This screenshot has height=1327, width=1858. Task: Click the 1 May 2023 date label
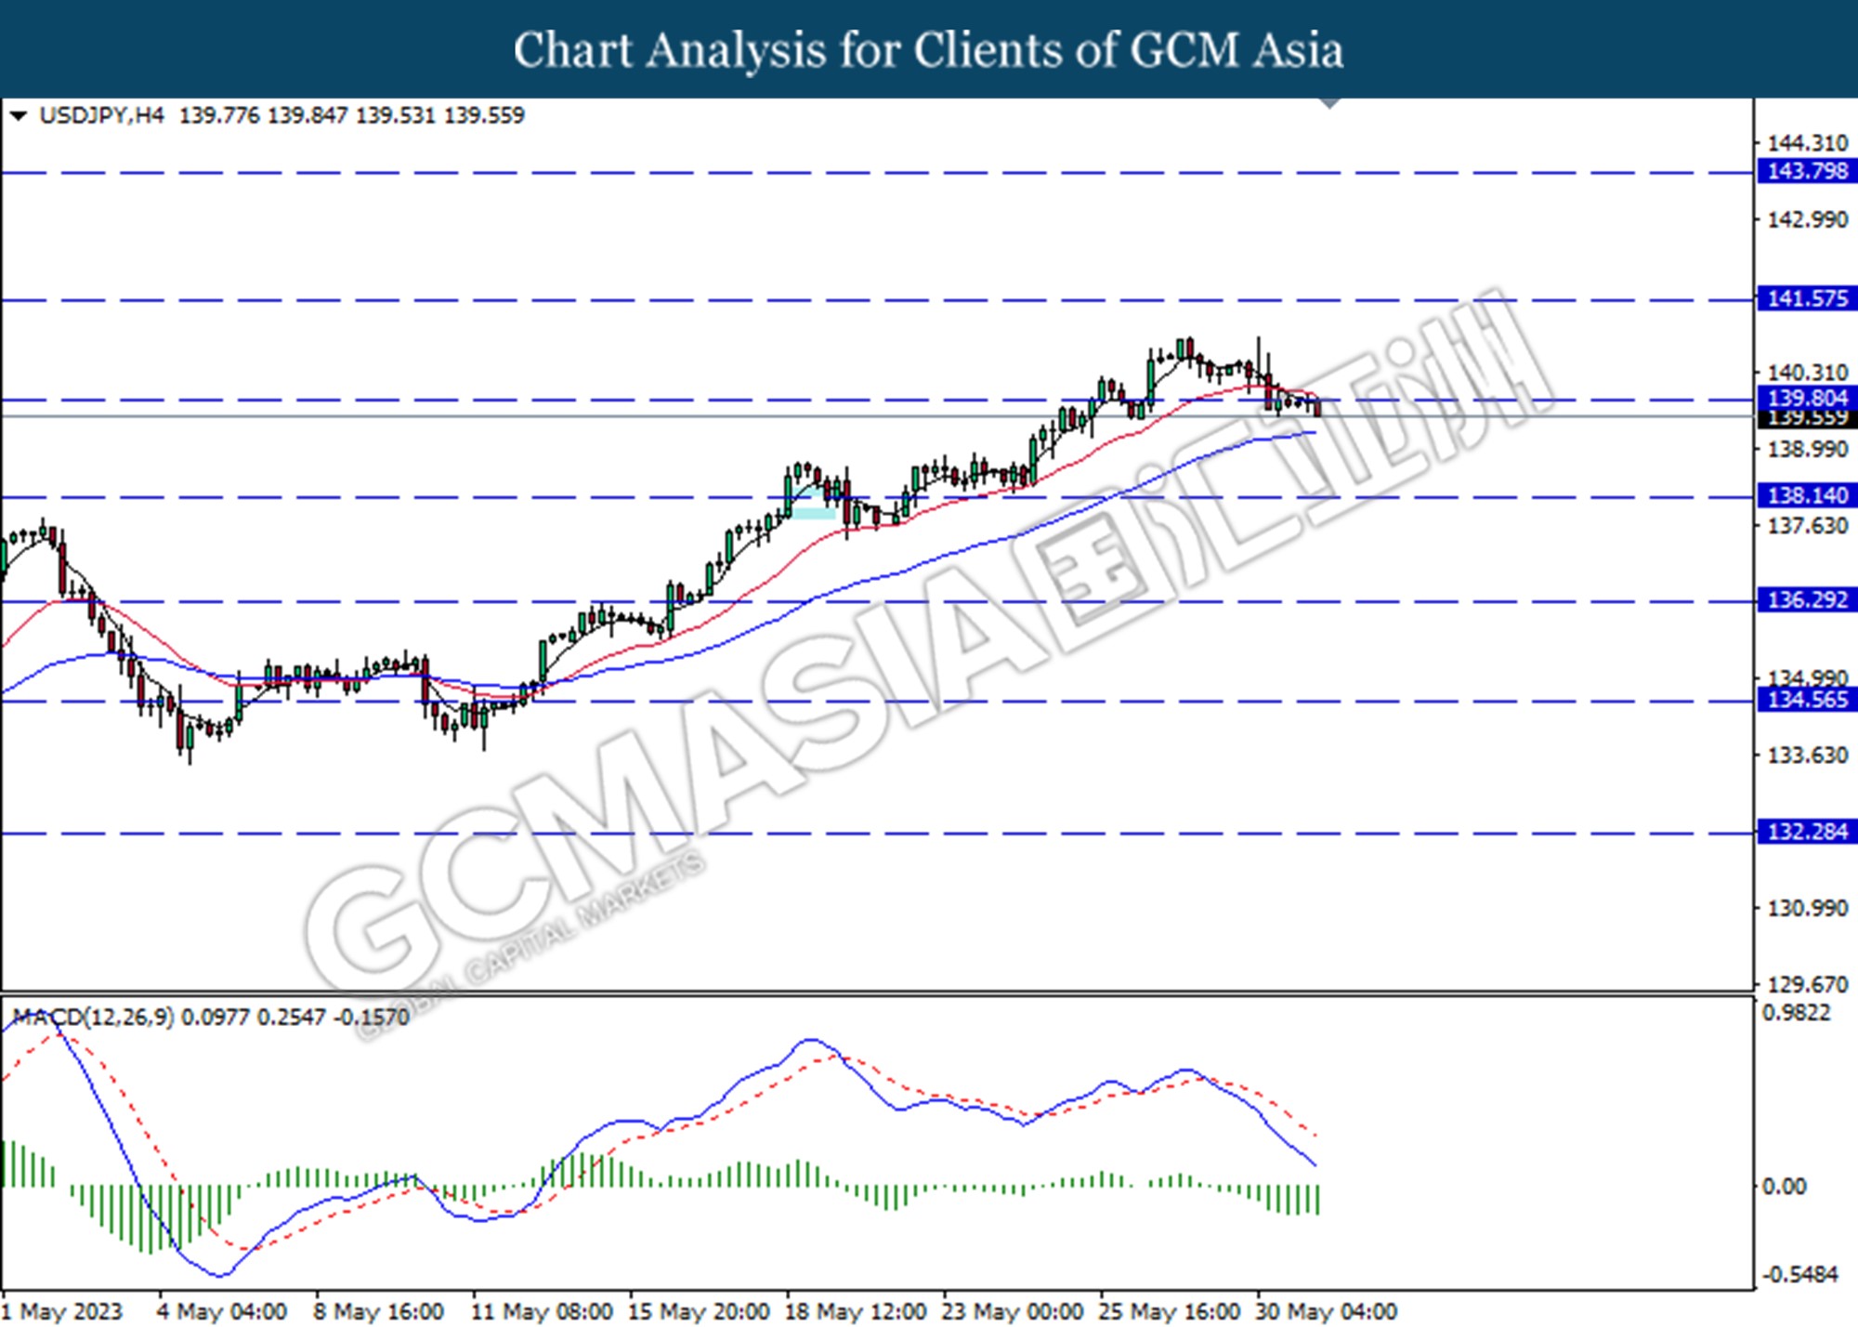pos(62,1311)
